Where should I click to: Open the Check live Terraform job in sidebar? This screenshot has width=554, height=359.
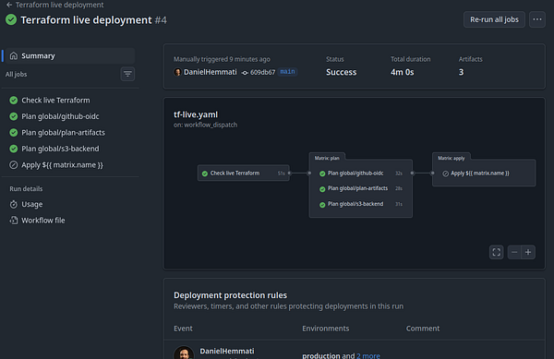(x=55, y=101)
